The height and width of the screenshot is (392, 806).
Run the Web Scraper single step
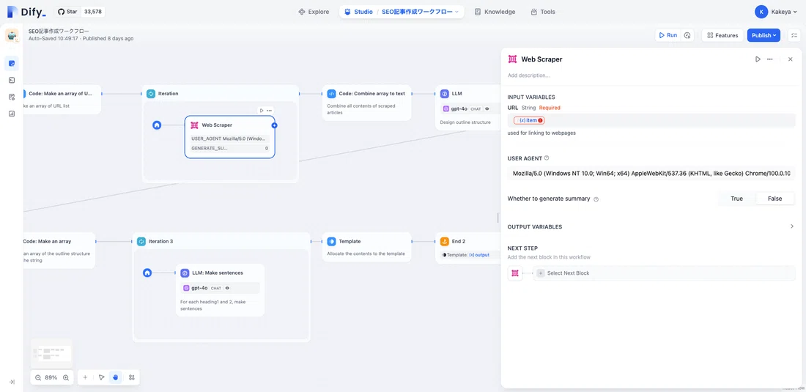point(758,59)
